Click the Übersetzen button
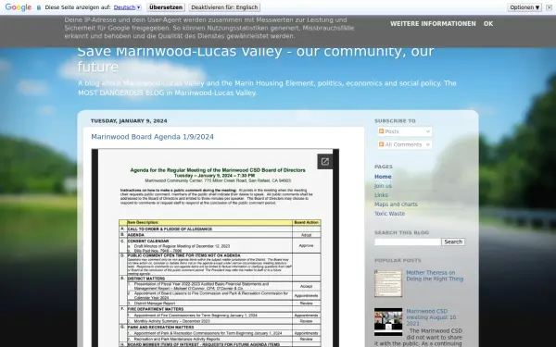The height and width of the screenshot is (347, 556). (166, 7)
